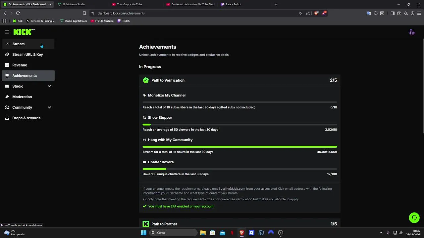Open the Moderation page

click(x=28, y=97)
